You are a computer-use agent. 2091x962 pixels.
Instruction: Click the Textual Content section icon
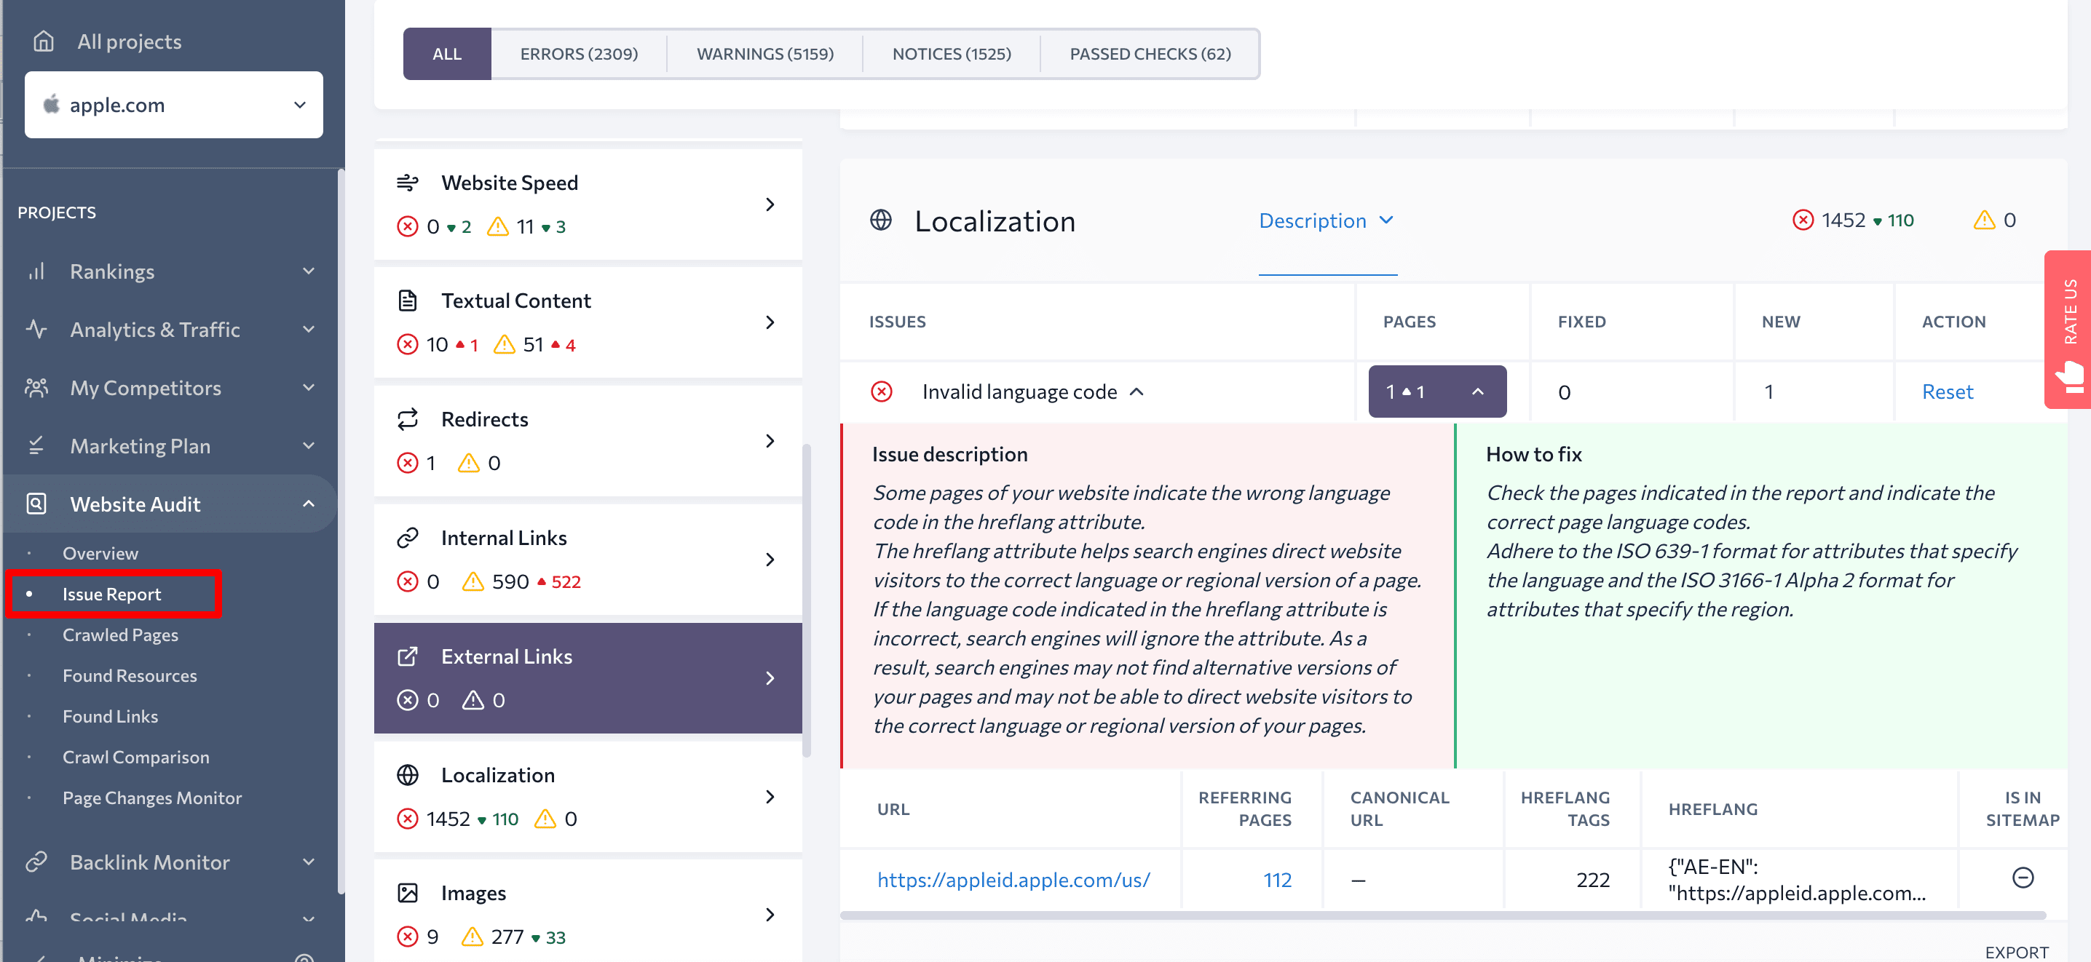[408, 300]
